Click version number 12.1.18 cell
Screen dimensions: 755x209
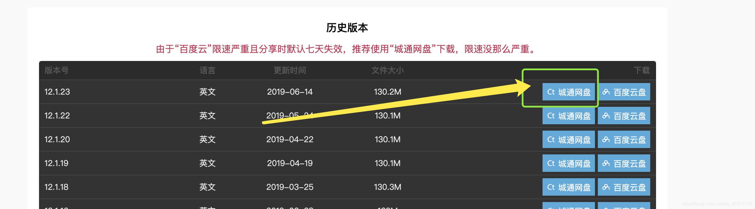56,187
